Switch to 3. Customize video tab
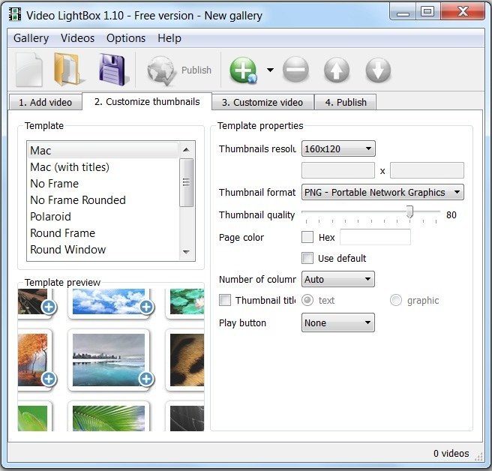Screen dimensions: 492x471 (x=262, y=102)
